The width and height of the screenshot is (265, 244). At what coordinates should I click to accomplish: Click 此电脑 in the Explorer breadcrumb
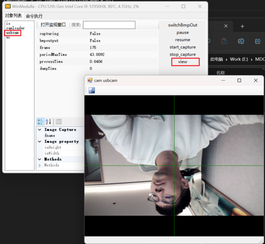tap(217, 59)
